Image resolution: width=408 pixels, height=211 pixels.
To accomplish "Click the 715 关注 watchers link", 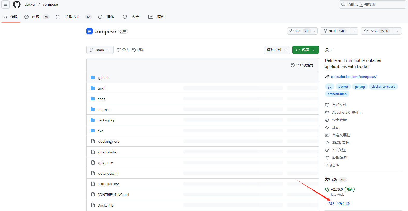I will point(339,150).
